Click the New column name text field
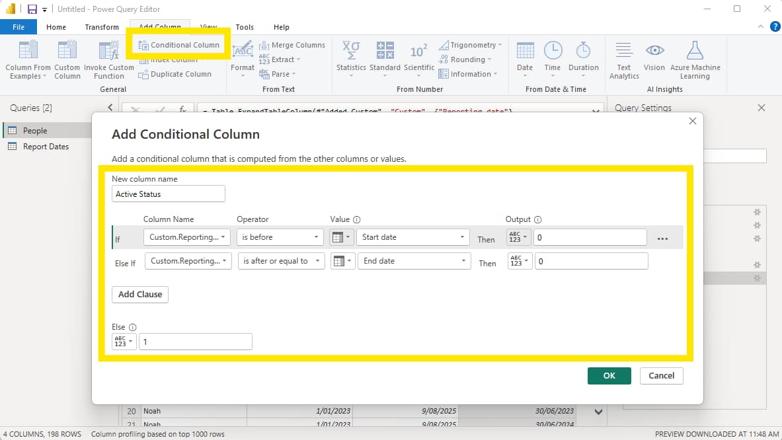782x440 pixels. [169, 194]
